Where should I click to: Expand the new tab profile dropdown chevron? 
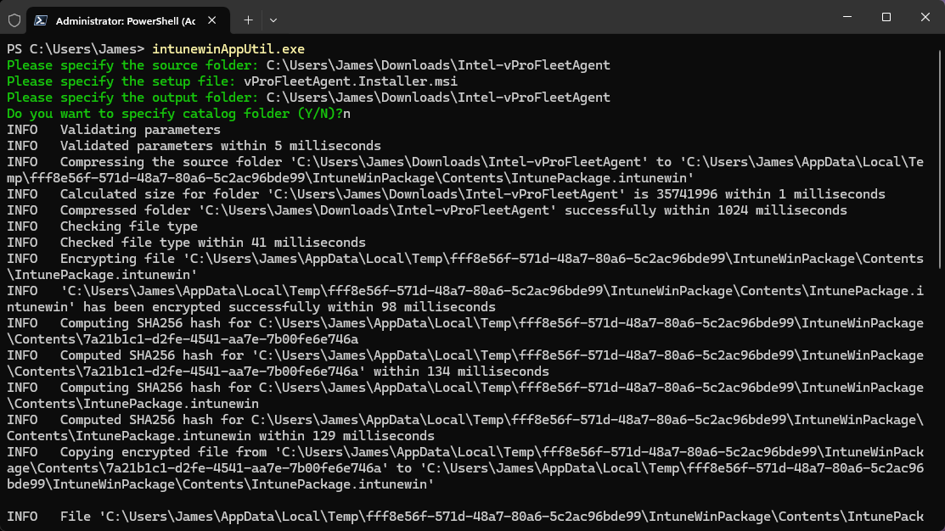click(x=273, y=19)
